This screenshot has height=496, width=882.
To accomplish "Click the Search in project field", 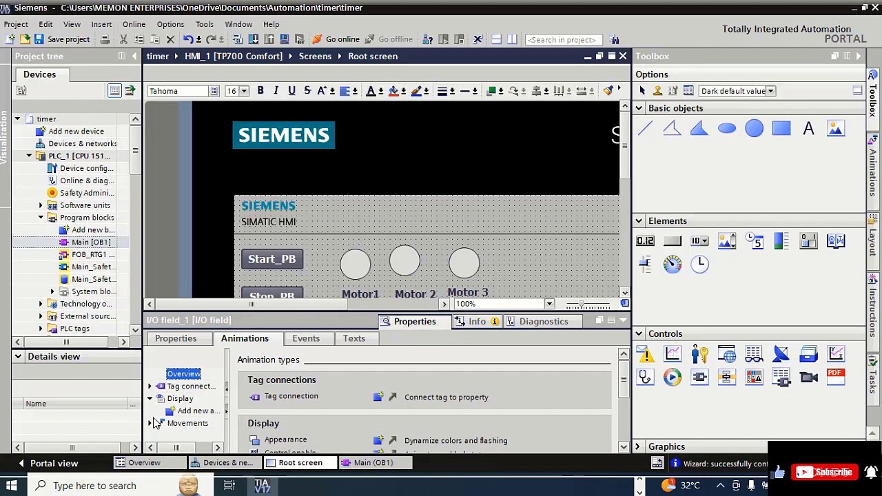I will pos(562,39).
